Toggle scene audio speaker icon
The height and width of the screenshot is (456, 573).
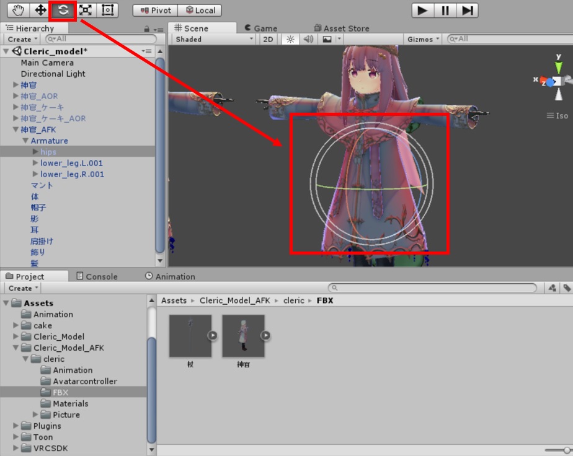tap(308, 39)
